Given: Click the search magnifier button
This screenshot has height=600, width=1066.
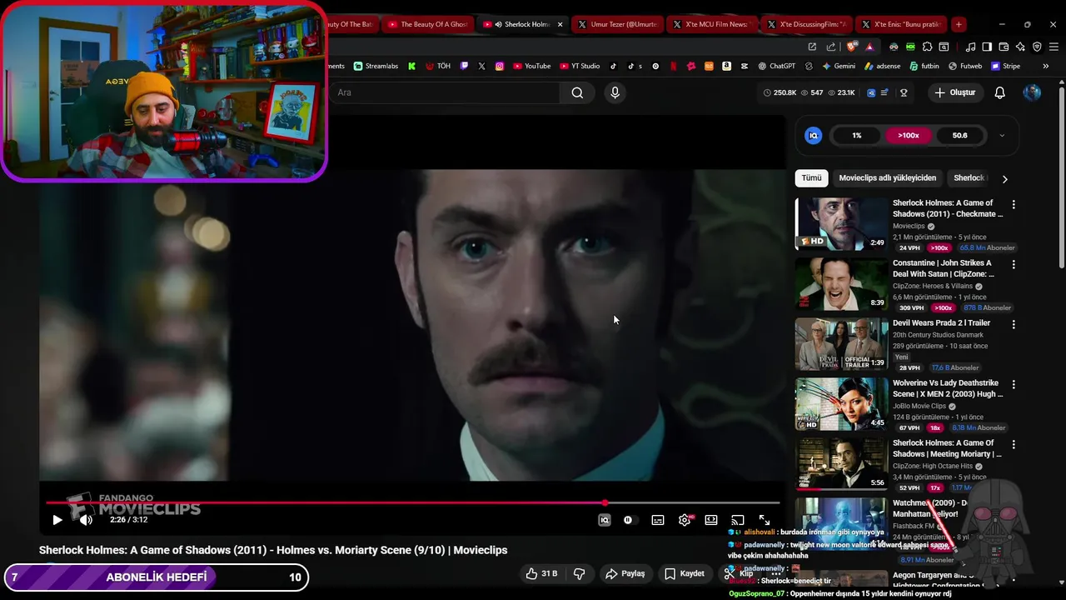Looking at the screenshot, I should [x=577, y=92].
